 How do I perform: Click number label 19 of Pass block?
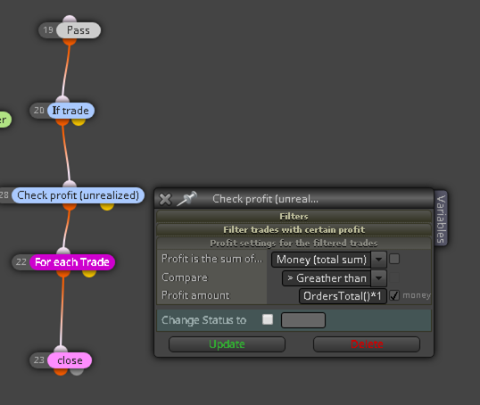pos(48,30)
